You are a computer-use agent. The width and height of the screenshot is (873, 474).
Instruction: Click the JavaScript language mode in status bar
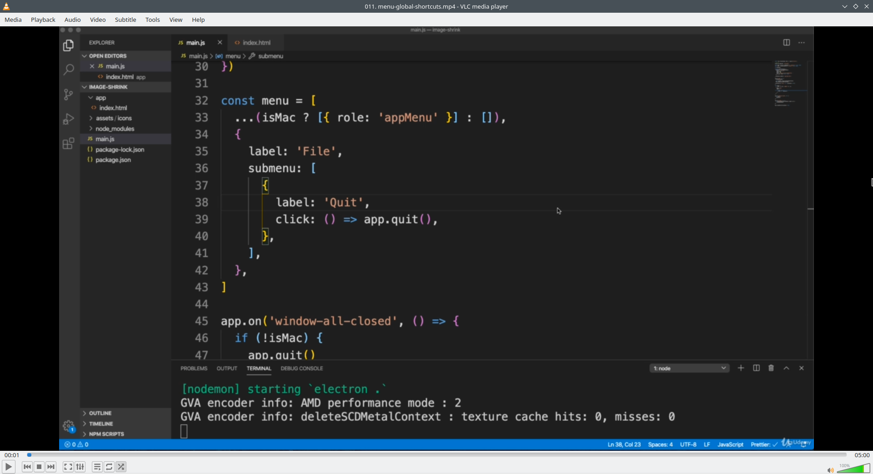pos(730,444)
